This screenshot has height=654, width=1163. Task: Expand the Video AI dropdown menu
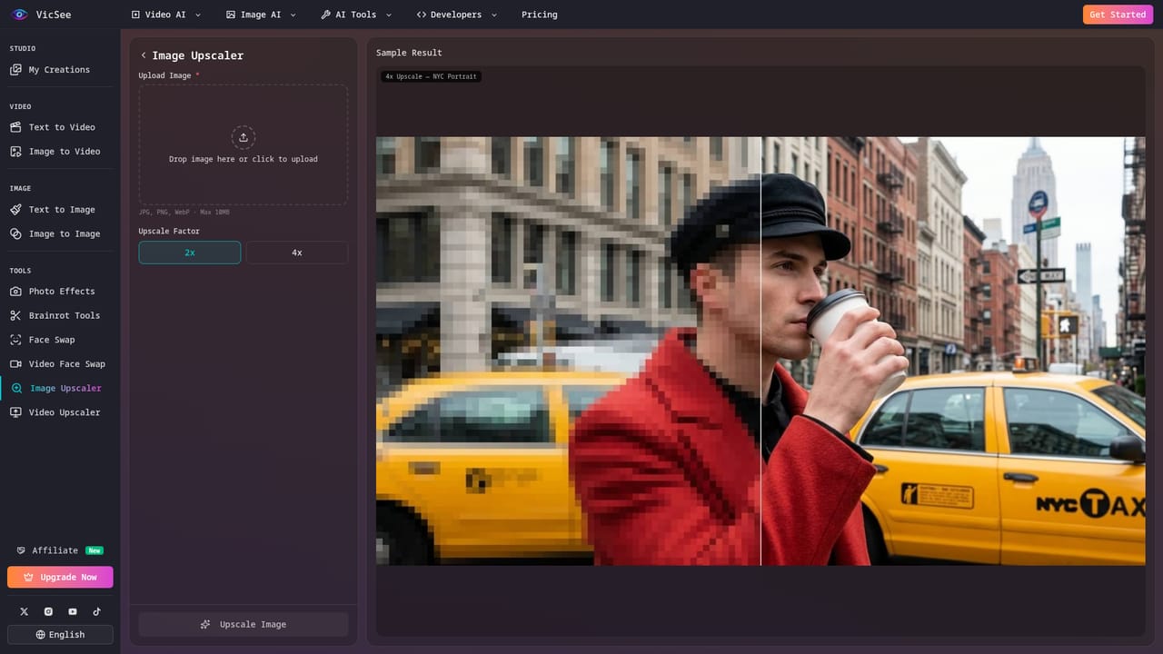pyautogui.click(x=166, y=15)
